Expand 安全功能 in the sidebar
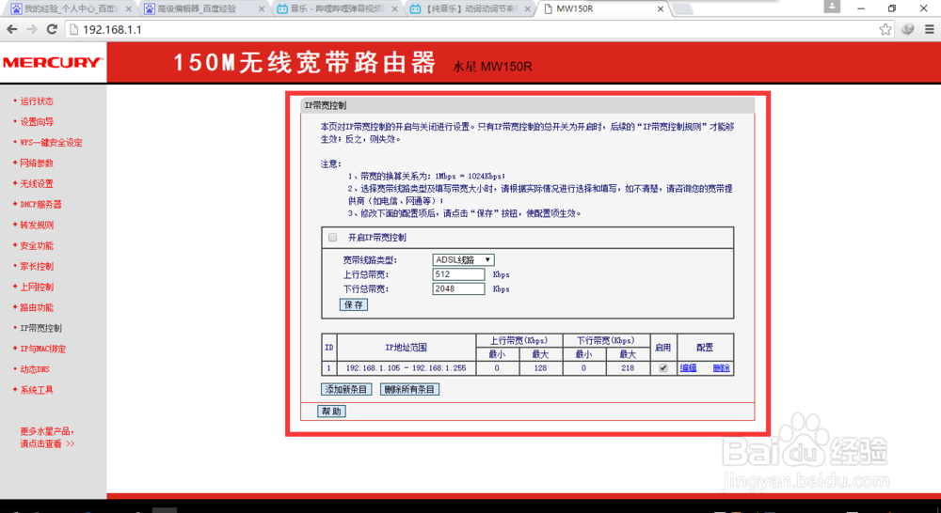 click(x=37, y=246)
